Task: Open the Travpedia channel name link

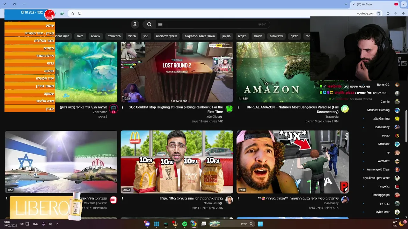Action: (332, 117)
